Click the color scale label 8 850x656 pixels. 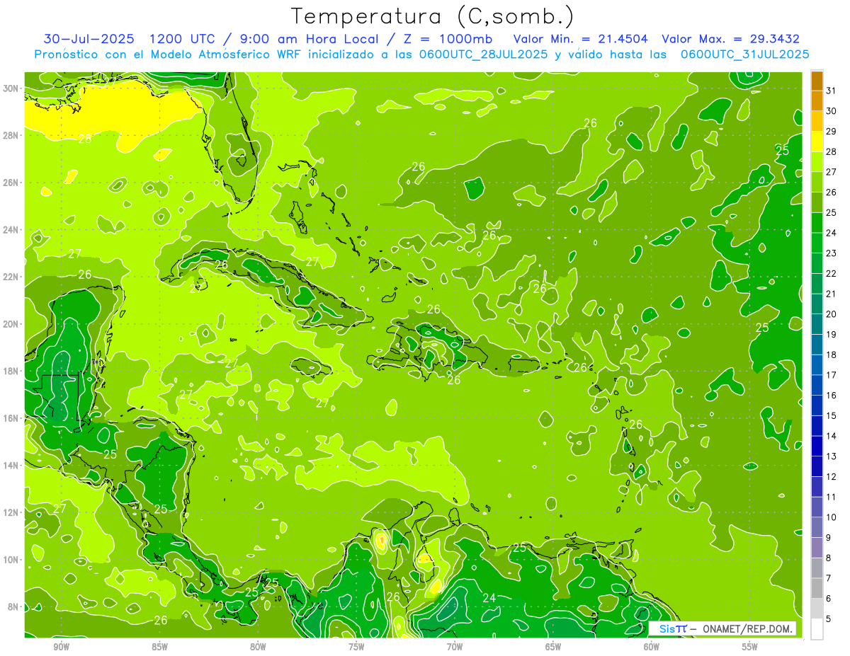tap(829, 558)
